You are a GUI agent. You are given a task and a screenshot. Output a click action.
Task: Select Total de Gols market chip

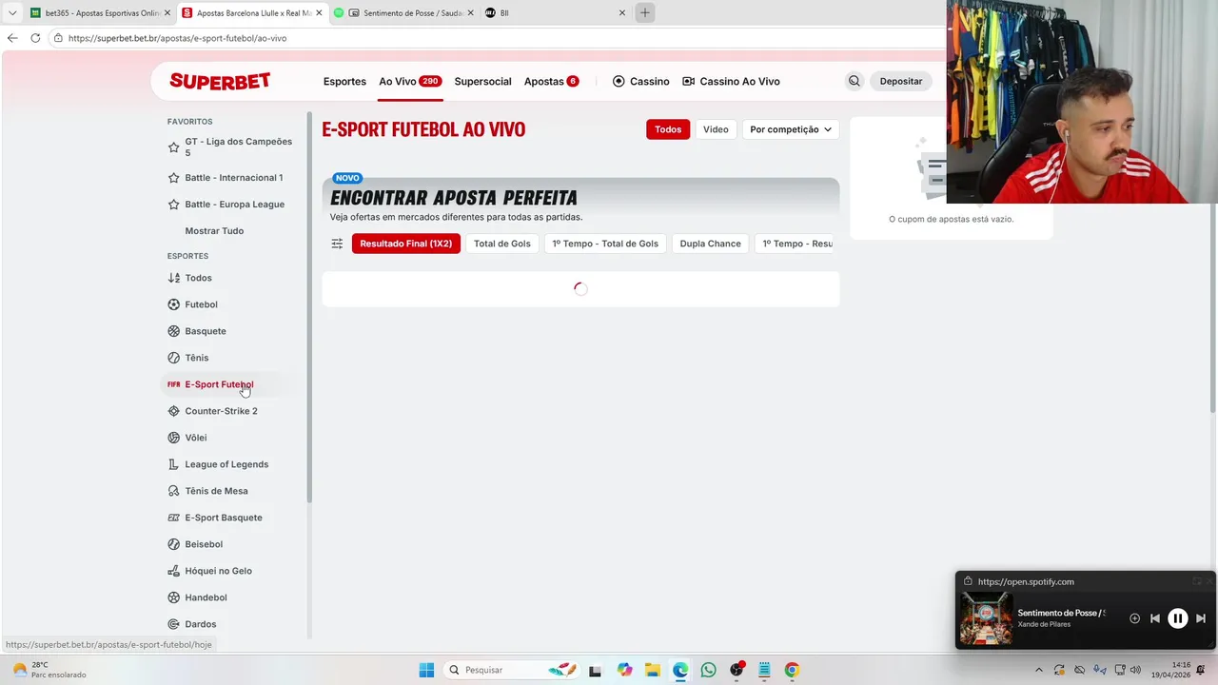point(502,244)
